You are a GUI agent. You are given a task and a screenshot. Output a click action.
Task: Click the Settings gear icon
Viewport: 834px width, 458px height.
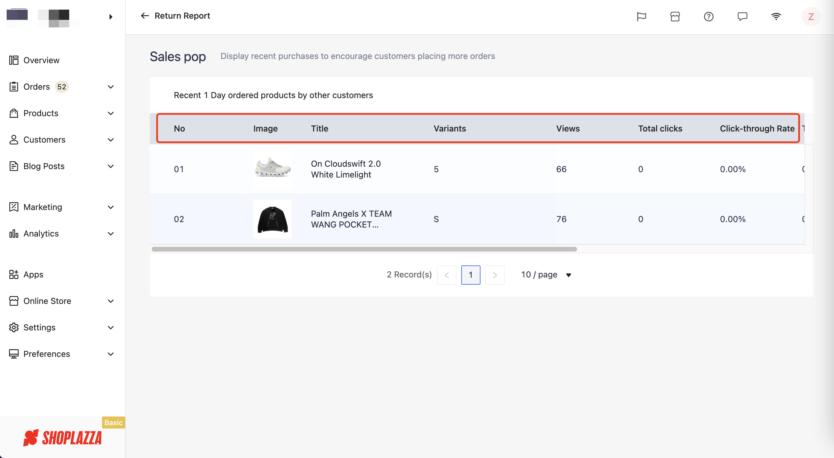point(14,327)
